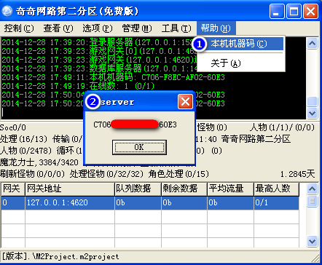Maximize the 奇奇网路第二分区 window
This screenshot has width=322, height=265.
[294, 11]
